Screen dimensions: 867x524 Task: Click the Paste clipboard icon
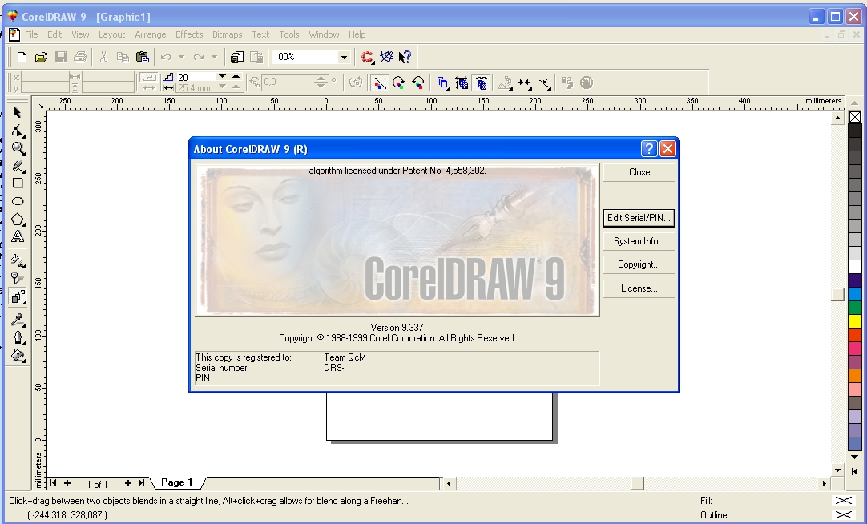coord(143,57)
